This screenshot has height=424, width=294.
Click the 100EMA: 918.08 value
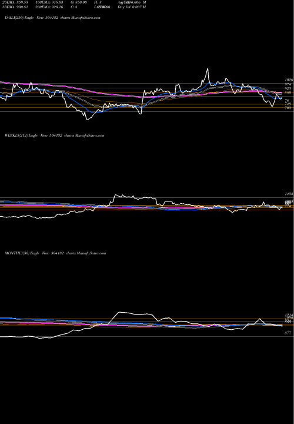pyautogui.click(x=51, y=2)
